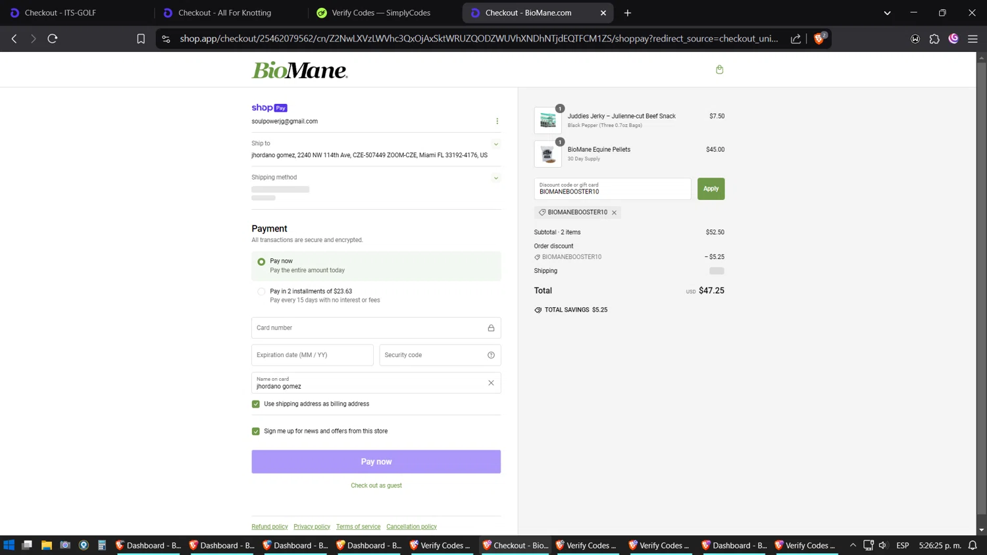Expand the Shipping method section
Image resolution: width=987 pixels, height=555 pixels.
(x=496, y=178)
